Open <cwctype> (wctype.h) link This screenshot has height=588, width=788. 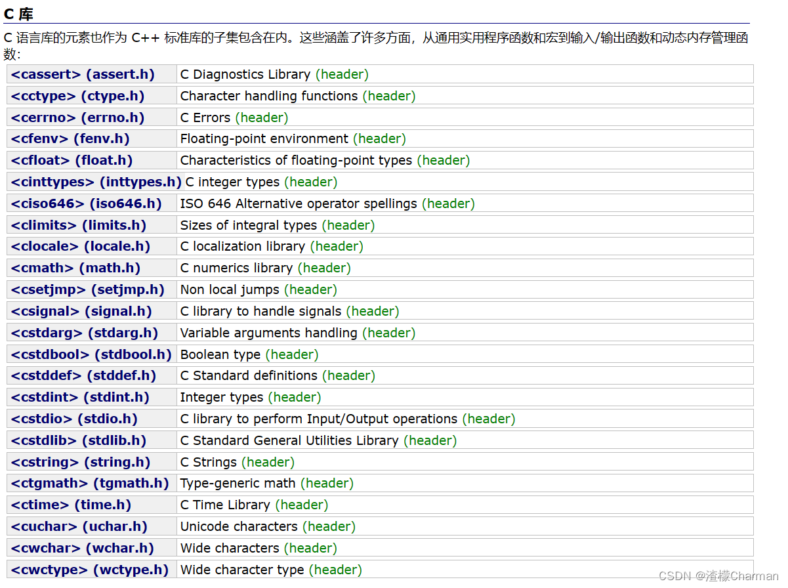tap(90, 570)
